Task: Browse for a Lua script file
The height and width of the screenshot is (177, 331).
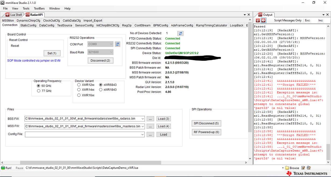Action: 292,168
